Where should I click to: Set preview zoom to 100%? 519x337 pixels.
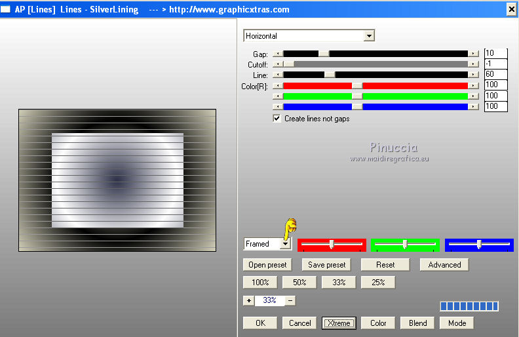tap(260, 283)
